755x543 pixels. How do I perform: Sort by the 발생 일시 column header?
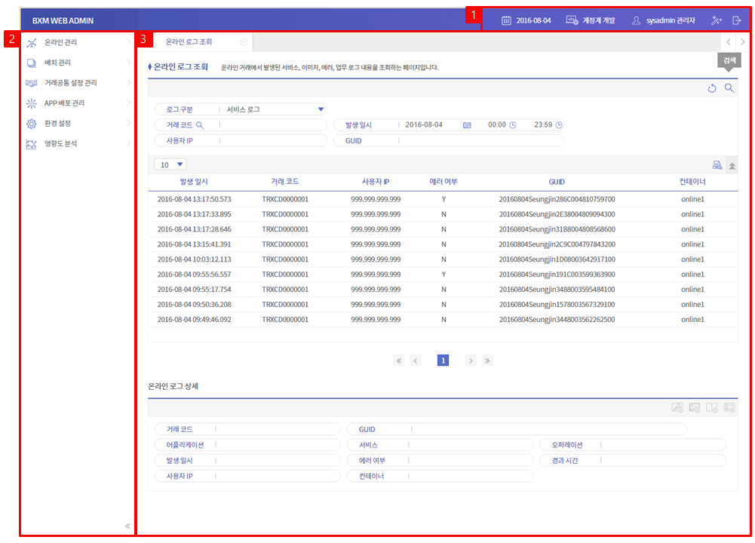[x=194, y=182]
